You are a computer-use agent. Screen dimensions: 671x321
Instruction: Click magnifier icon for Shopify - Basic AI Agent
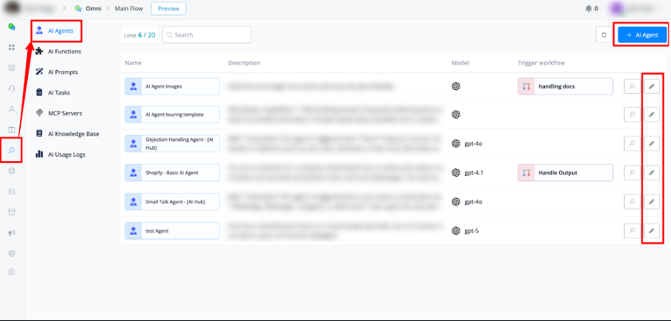point(631,173)
